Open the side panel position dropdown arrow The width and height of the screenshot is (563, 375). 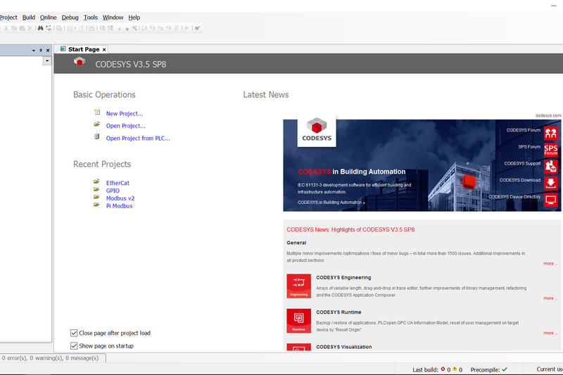pos(34,51)
